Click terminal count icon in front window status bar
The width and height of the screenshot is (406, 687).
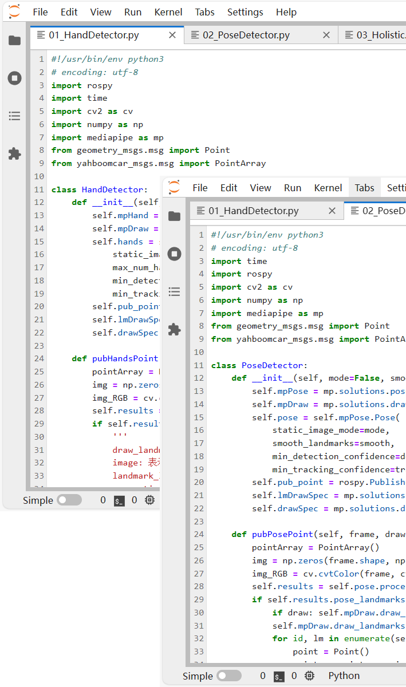pyautogui.click(x=279, y=676)
